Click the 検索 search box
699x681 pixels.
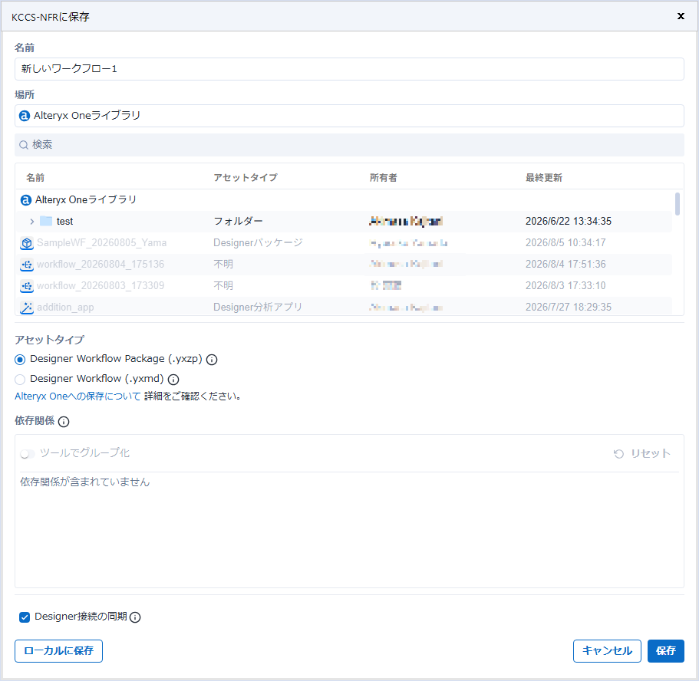(349, 145)
